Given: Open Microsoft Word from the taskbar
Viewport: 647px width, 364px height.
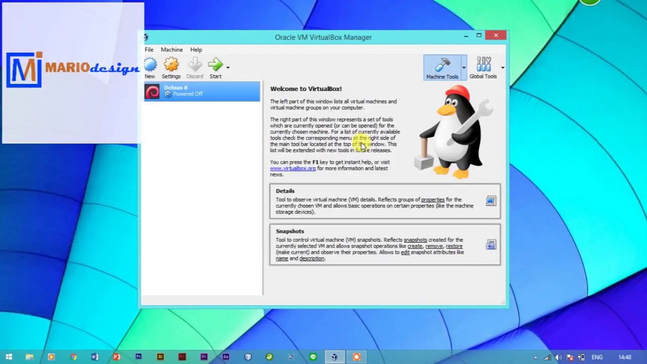Looking at the screenshot, I should pyautogui.click(x=95, y=357).
